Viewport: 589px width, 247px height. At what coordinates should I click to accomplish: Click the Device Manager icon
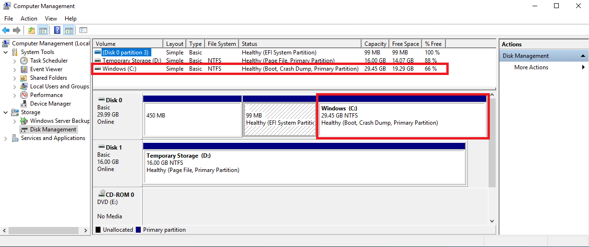[x=24, y=104]
